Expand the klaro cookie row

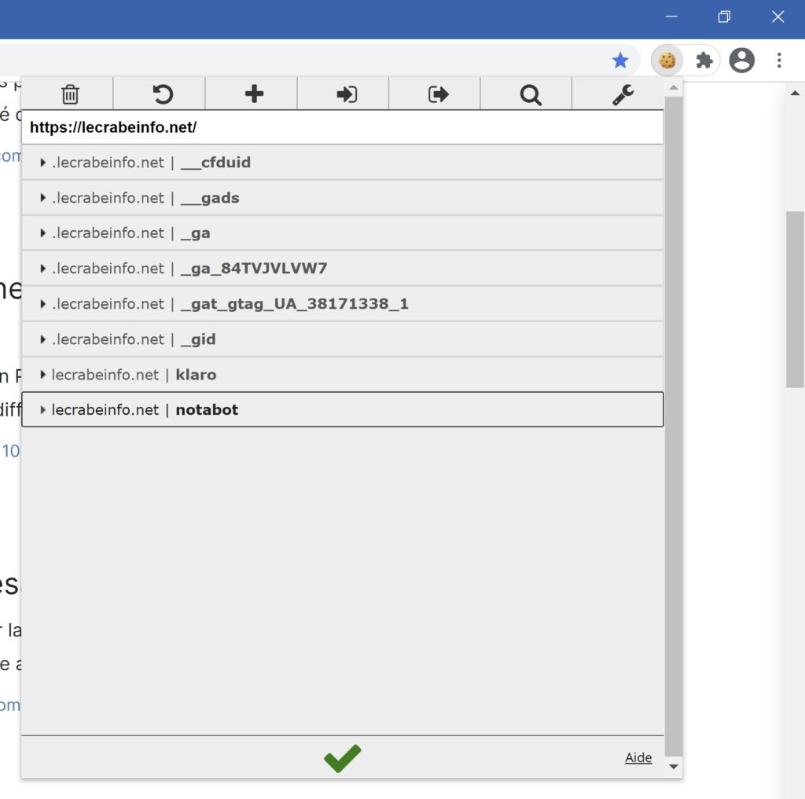[x=343, y=375]
